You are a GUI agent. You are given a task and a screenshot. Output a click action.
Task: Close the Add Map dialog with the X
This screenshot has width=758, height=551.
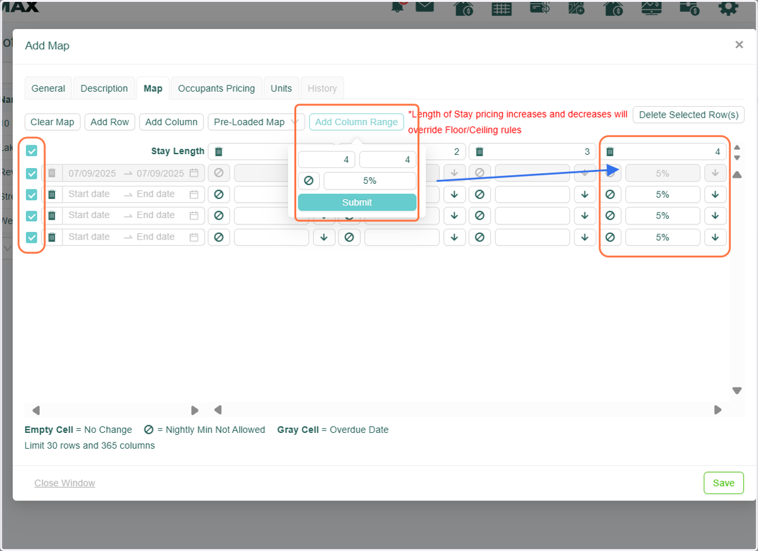(738, 45)
